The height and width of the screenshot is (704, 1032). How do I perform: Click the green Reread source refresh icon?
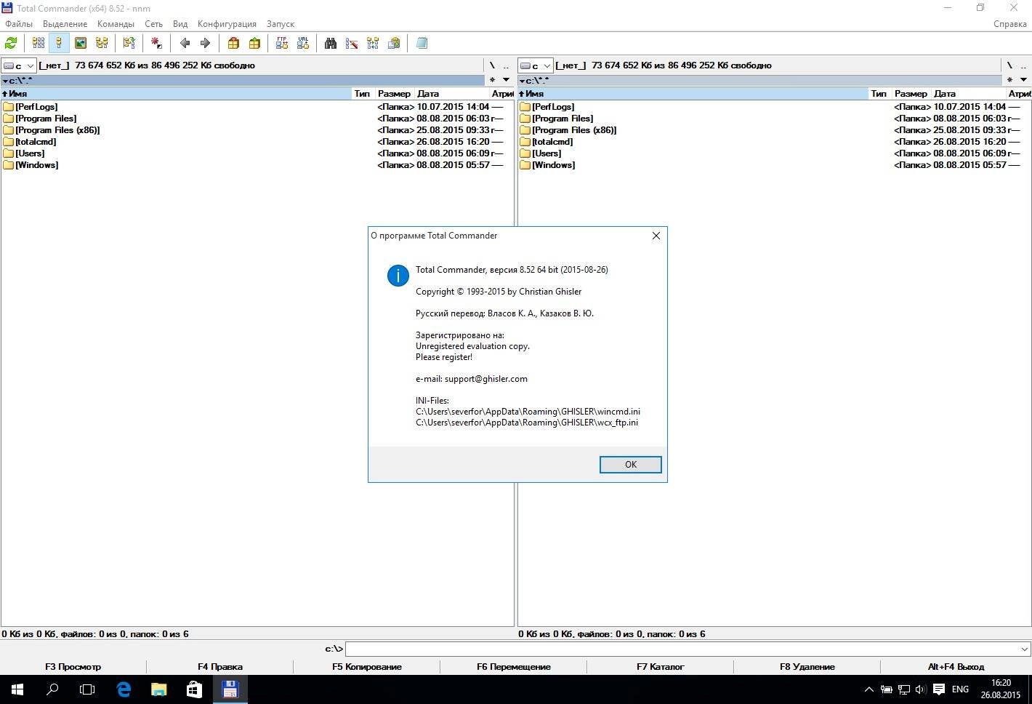point(11,44)
